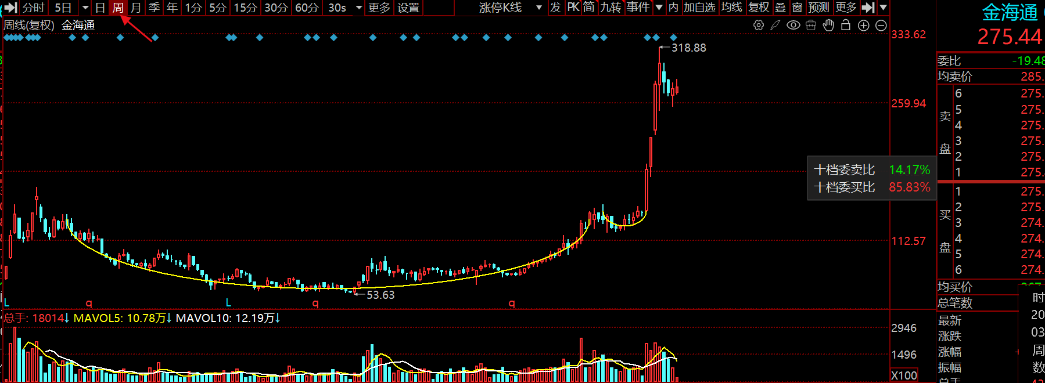The image size is (1045, 383).
Task: Zoom out with the minus circle icon
Action: pos(881,25)
